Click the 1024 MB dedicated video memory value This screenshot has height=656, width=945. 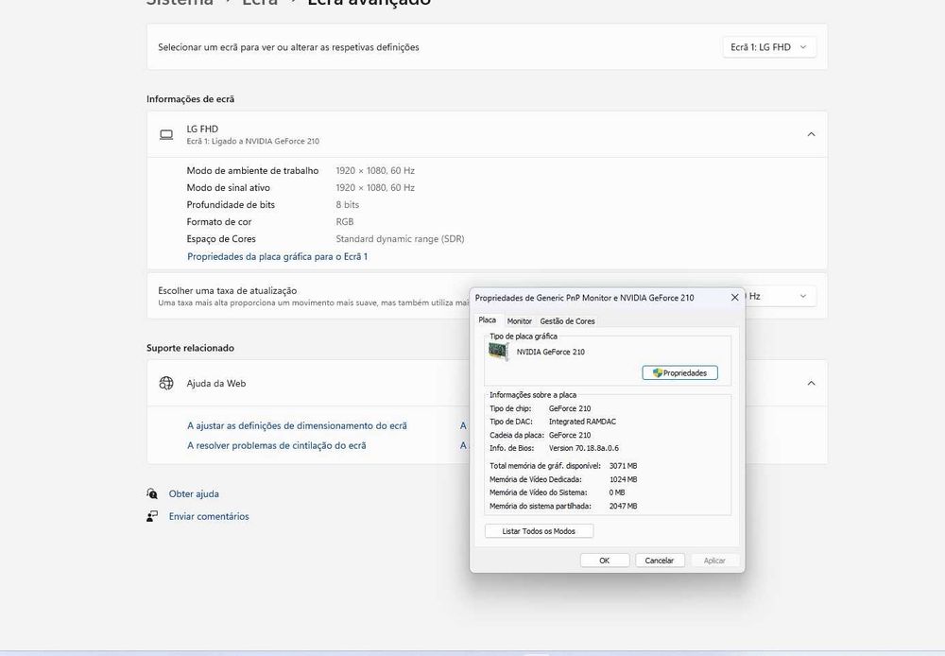coord(623,479)
